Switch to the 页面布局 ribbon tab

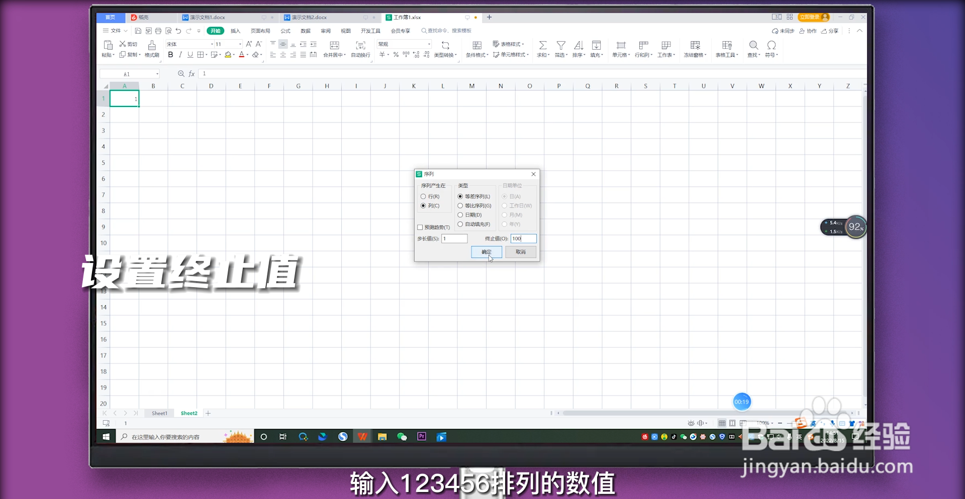coord(260,31)
